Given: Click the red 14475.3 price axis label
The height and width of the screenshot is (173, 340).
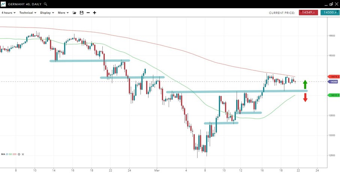Looking at the screenshot, I should pyautogui.click(x=333, y=77).
